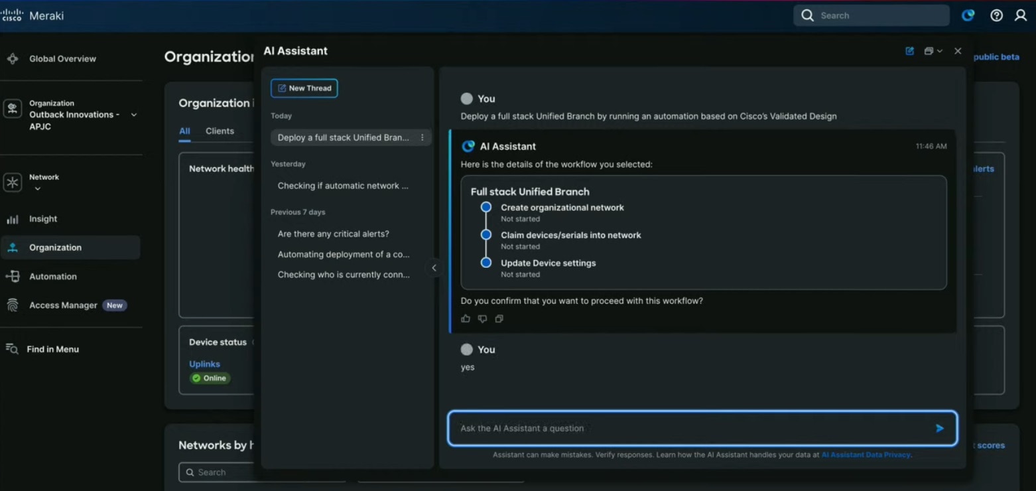Expand the Organization selector dropdown

pyautogui.click(x=134, y=115)
